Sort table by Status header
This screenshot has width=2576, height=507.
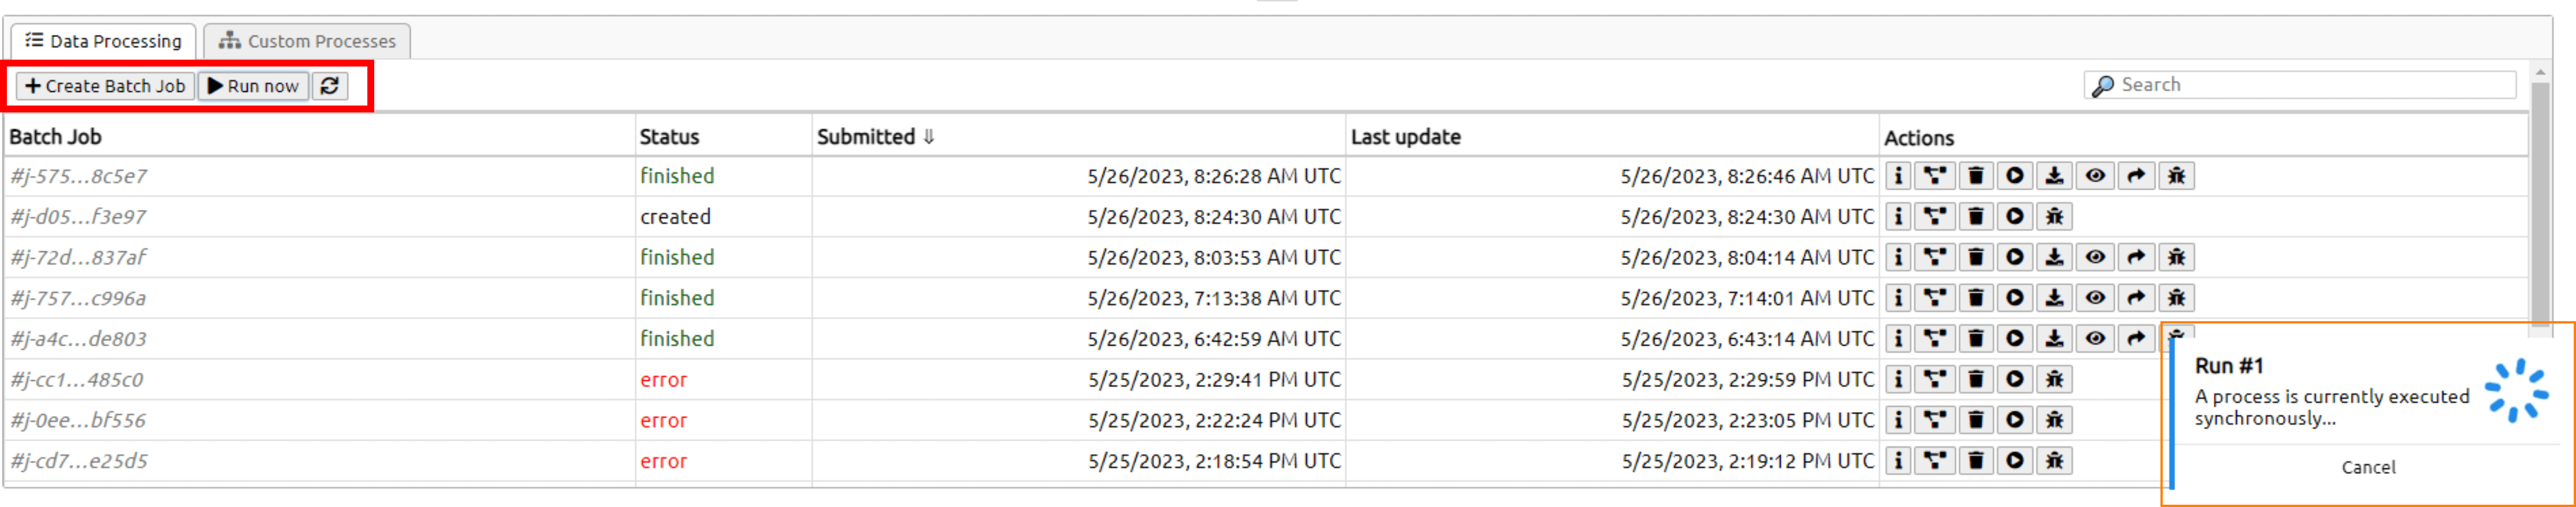(x=669, y=137)
